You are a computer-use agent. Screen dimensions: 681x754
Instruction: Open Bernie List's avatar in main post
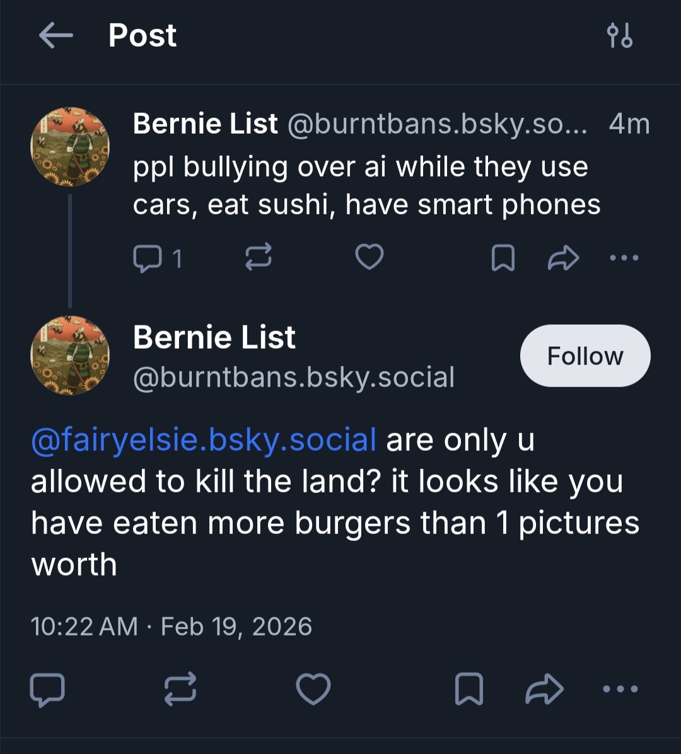(70, 356)
